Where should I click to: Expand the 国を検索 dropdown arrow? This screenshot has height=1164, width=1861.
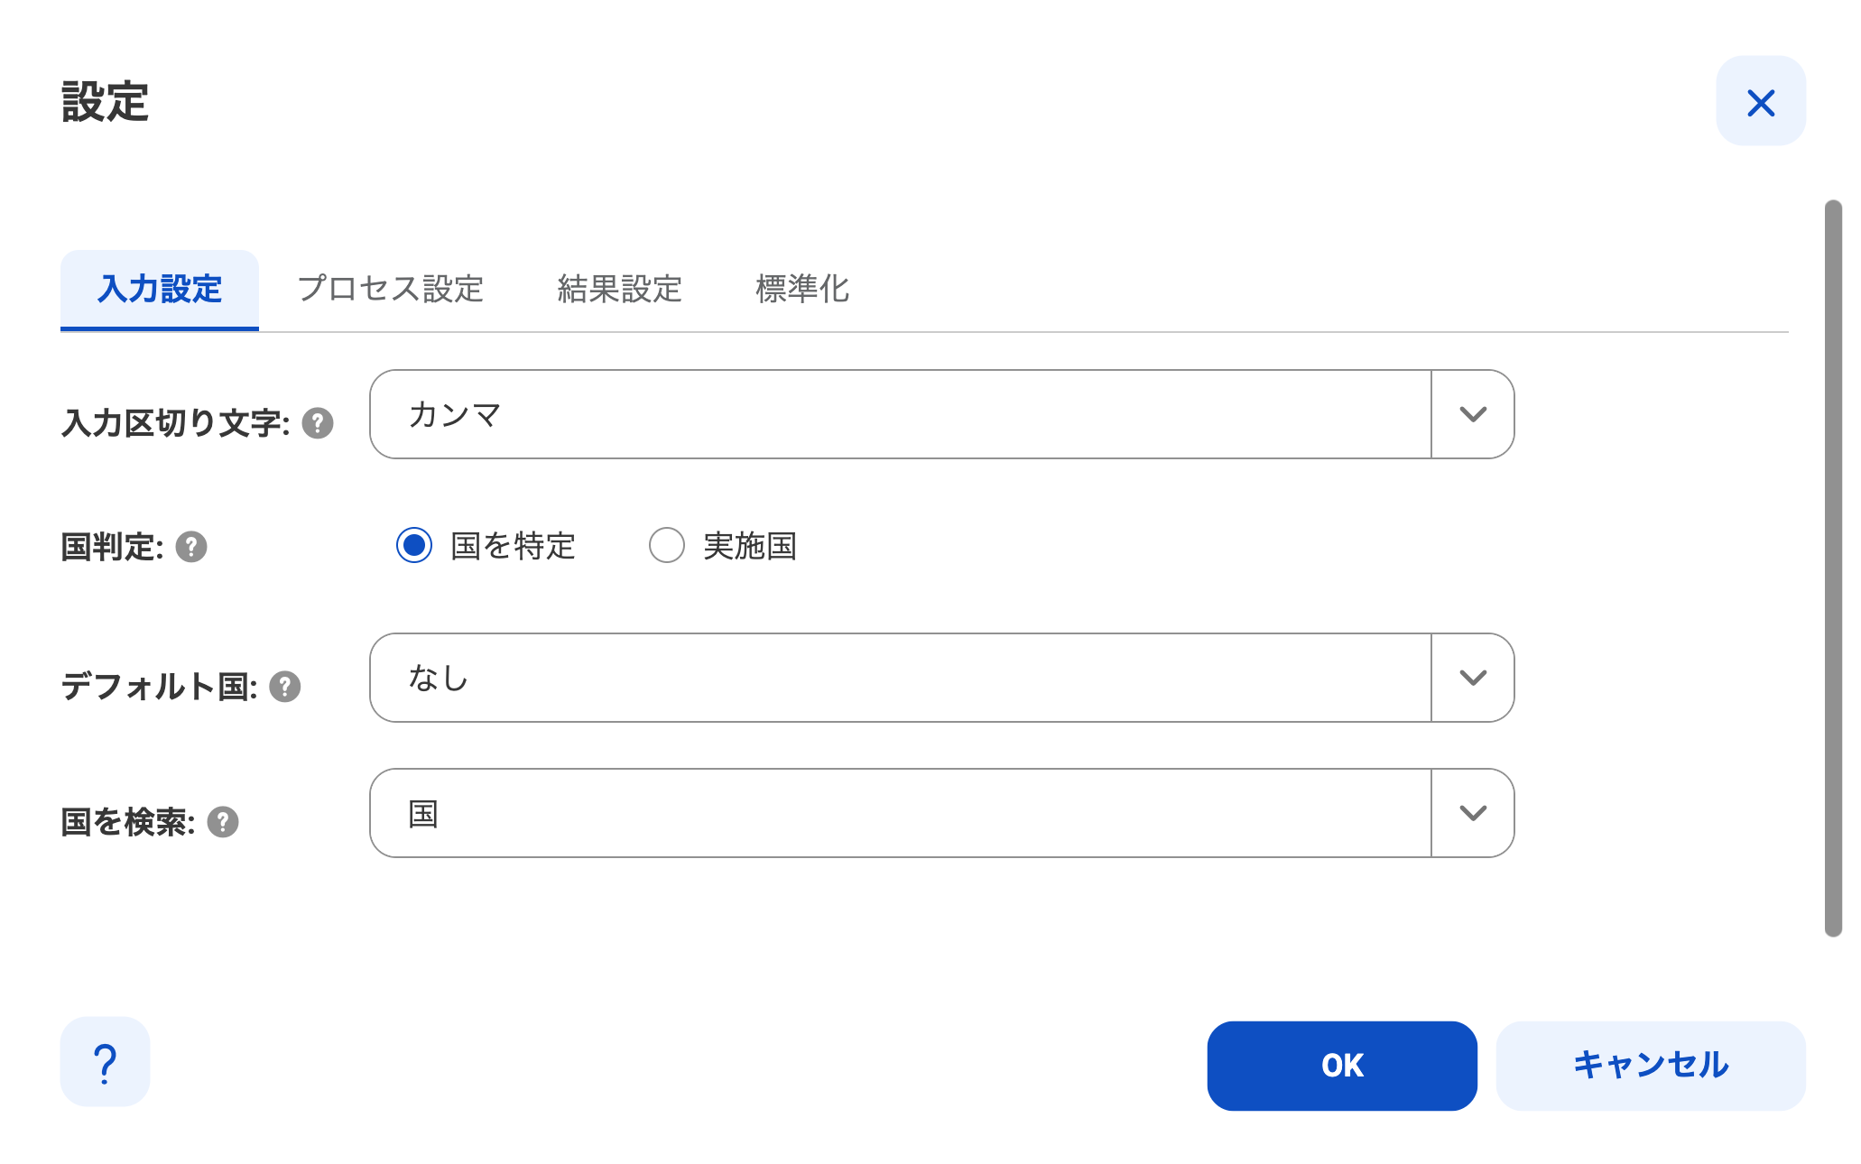point(1472,813)
